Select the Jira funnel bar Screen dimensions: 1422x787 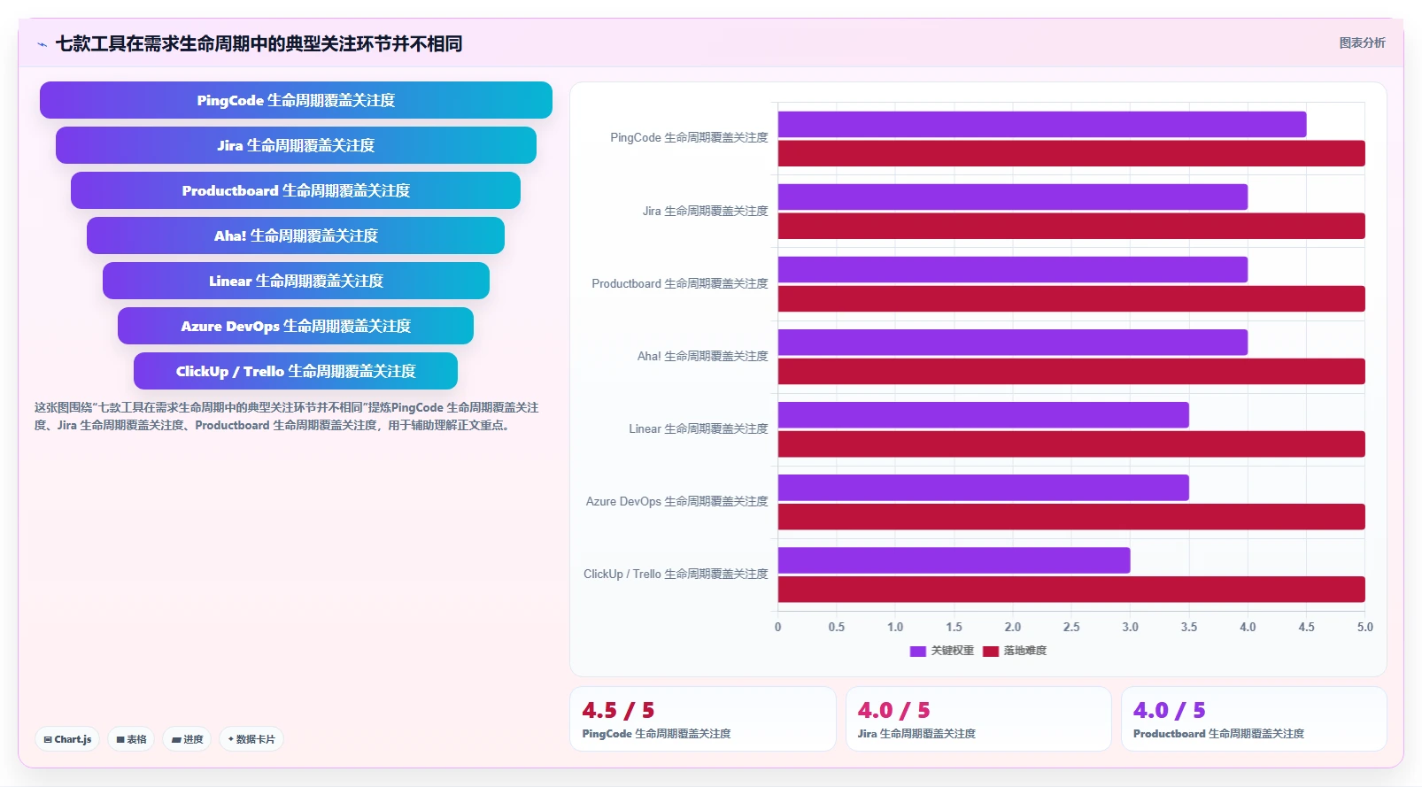(x=296, y=145)
